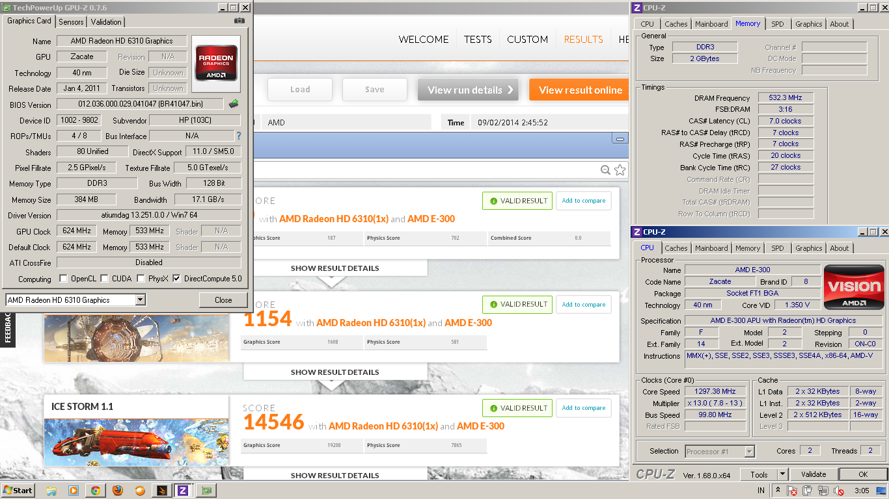Click the magnifier zoom icon in results search bar
The height and width of the screenshot is (499, 889).
click(x=605, y=170)
